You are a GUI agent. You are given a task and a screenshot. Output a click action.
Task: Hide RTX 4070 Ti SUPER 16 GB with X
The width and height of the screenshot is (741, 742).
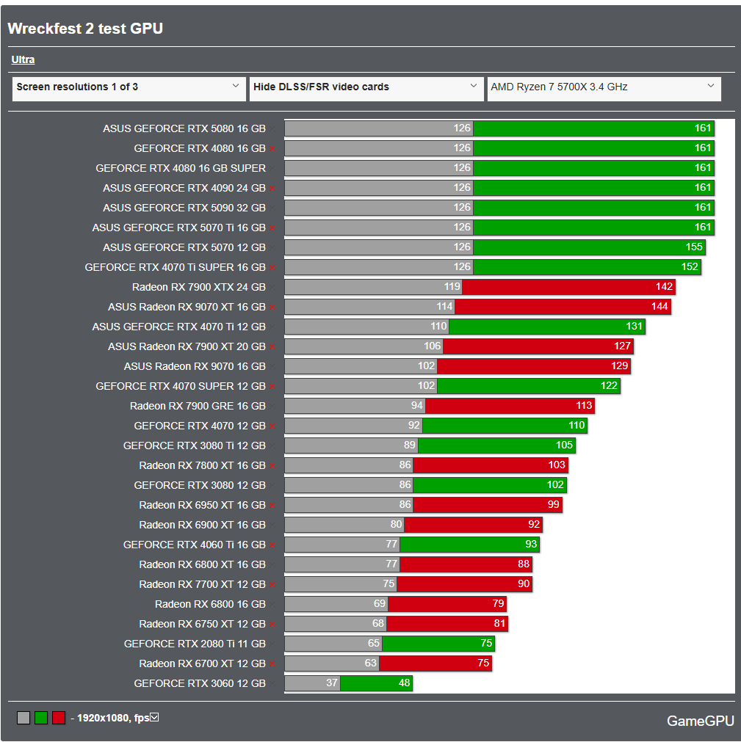pyautogui.click(x=272, y=269)
